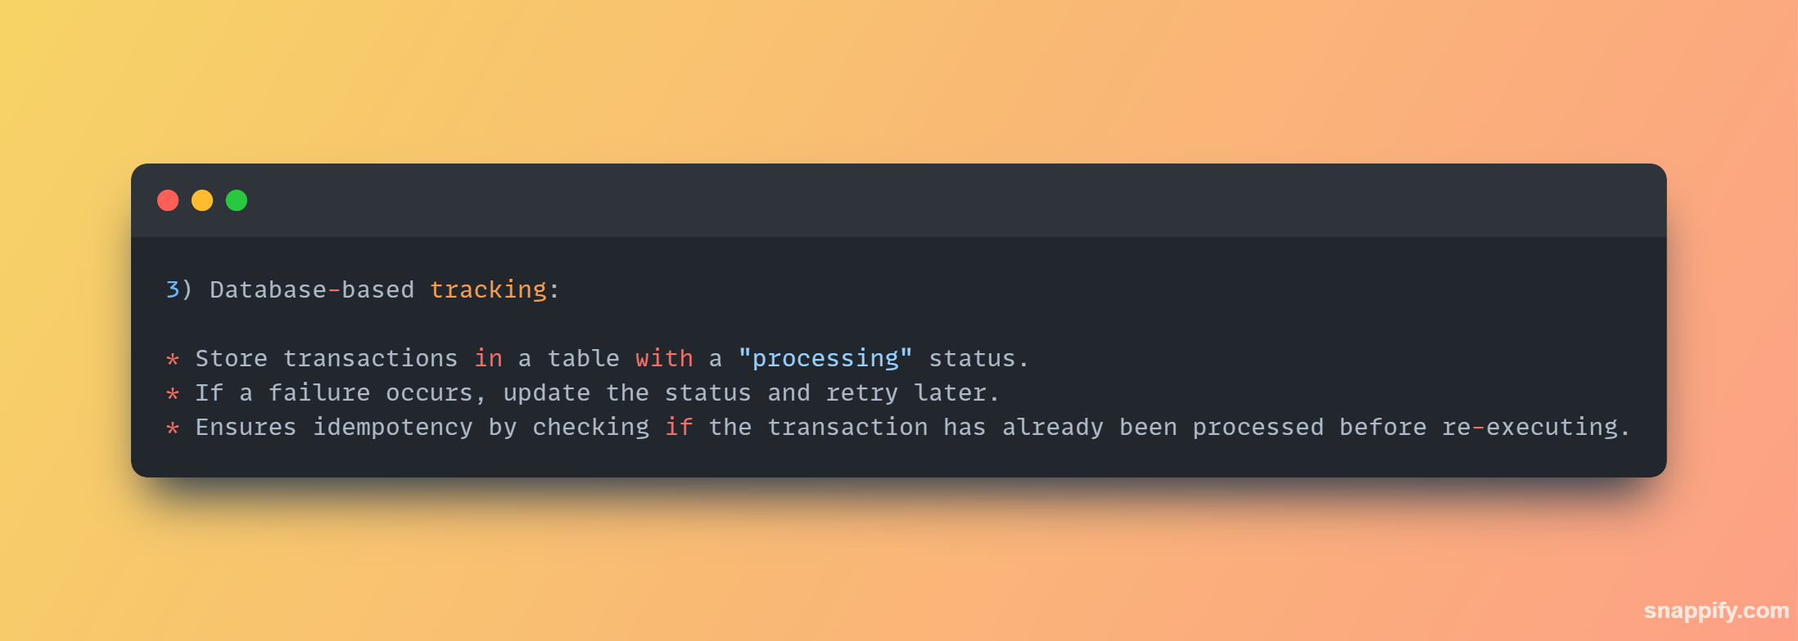Click the word "status." after processing
The image size is (1798, 641).
pyautogui.click(x=978, y=358)
